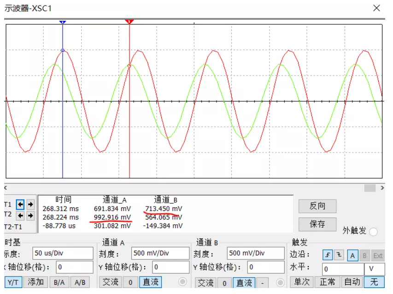This screenshot has height=294, width=393.
Task: Click the 反向 (reverse) button
Action: pos(317,206)
